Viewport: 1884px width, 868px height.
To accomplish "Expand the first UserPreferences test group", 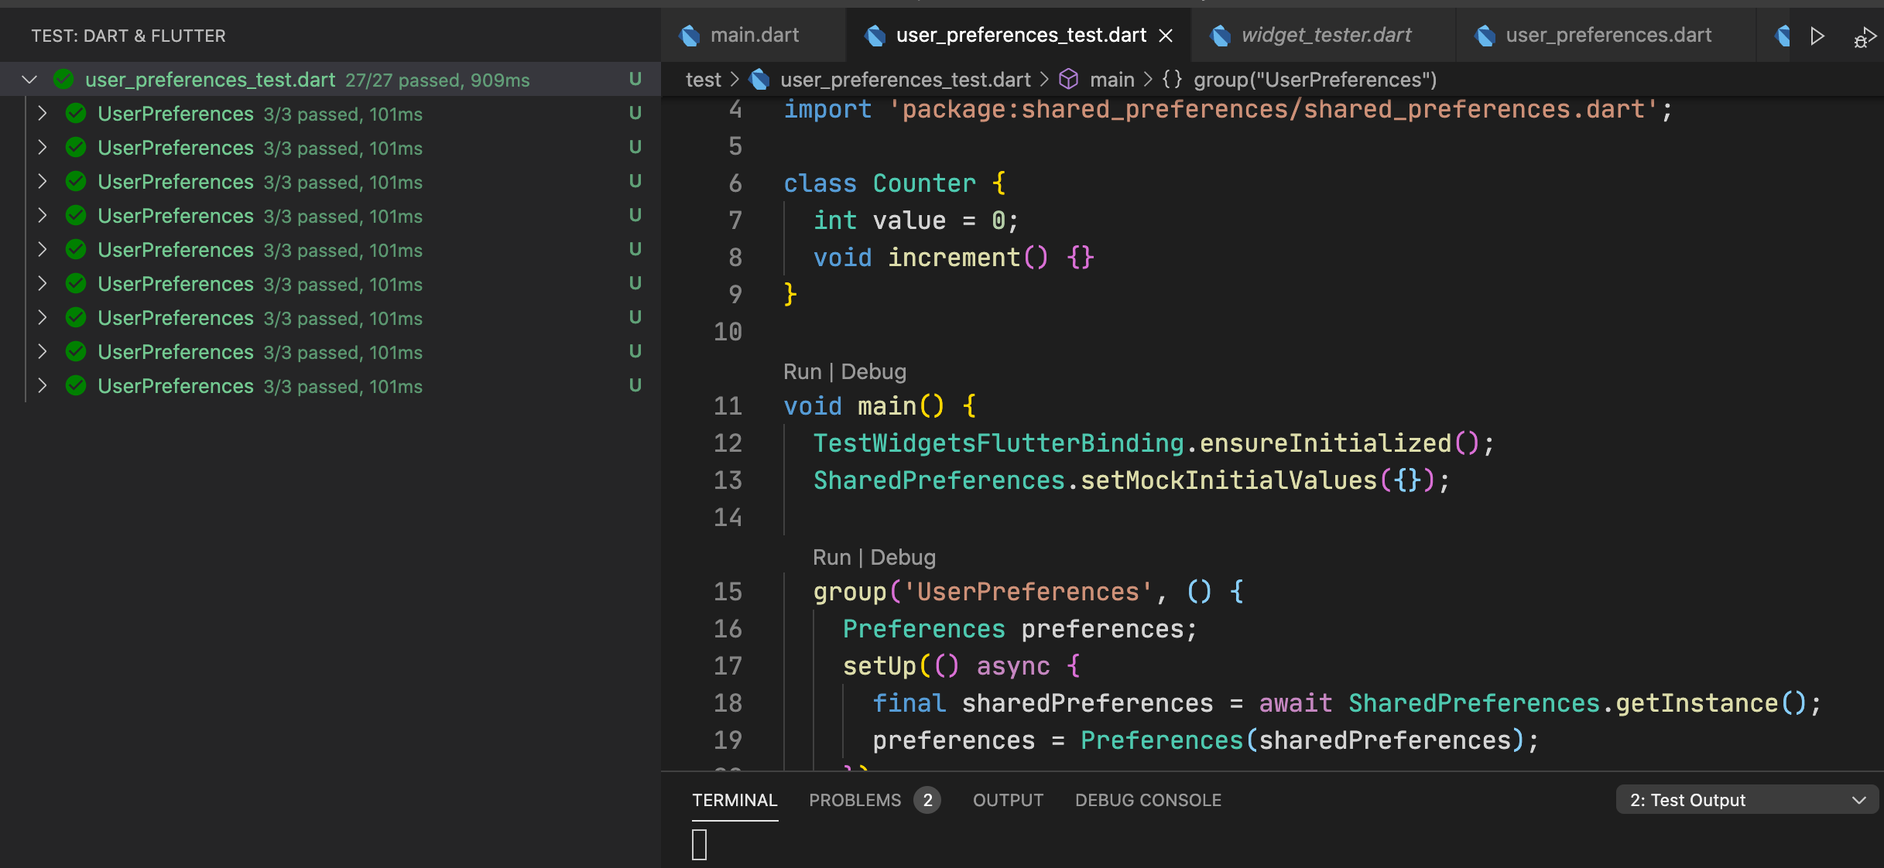I will click(x=42, y=113).
